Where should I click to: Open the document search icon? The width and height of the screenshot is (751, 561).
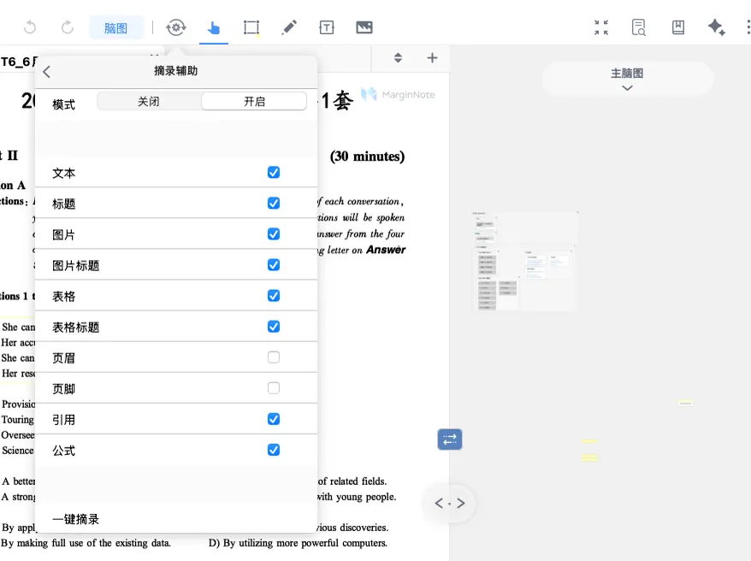pos(638,27)
